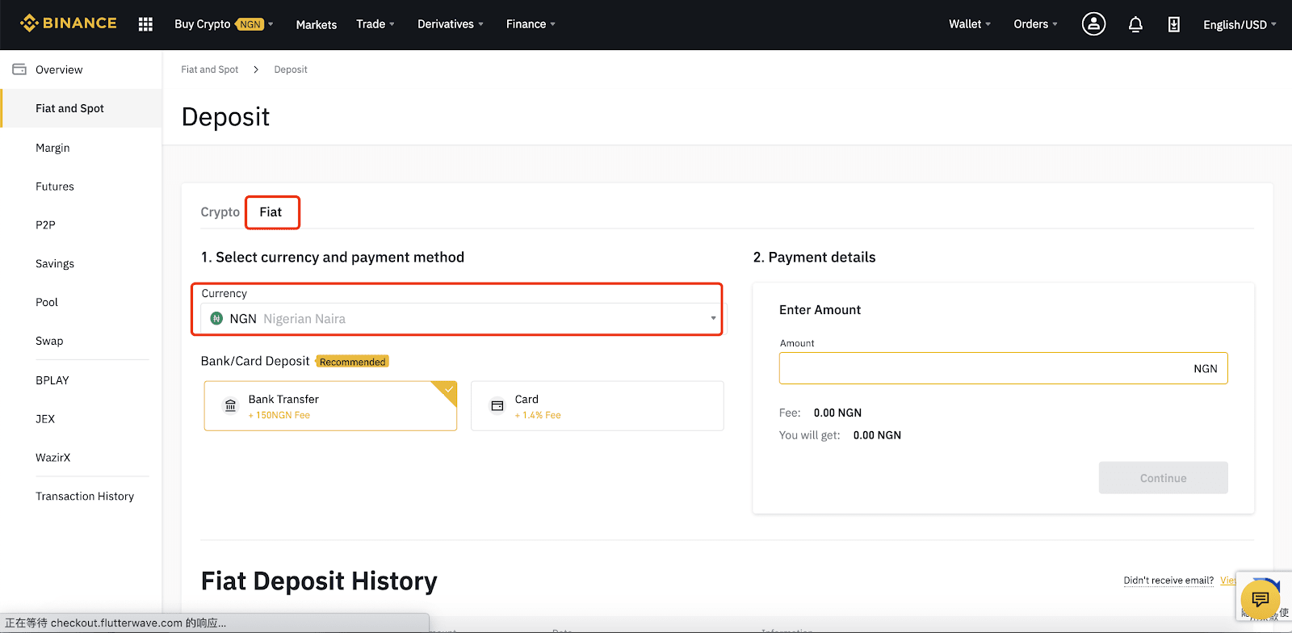Click the Recommended badge
This screenshot has height=633, width=1292.
(352, 362)
